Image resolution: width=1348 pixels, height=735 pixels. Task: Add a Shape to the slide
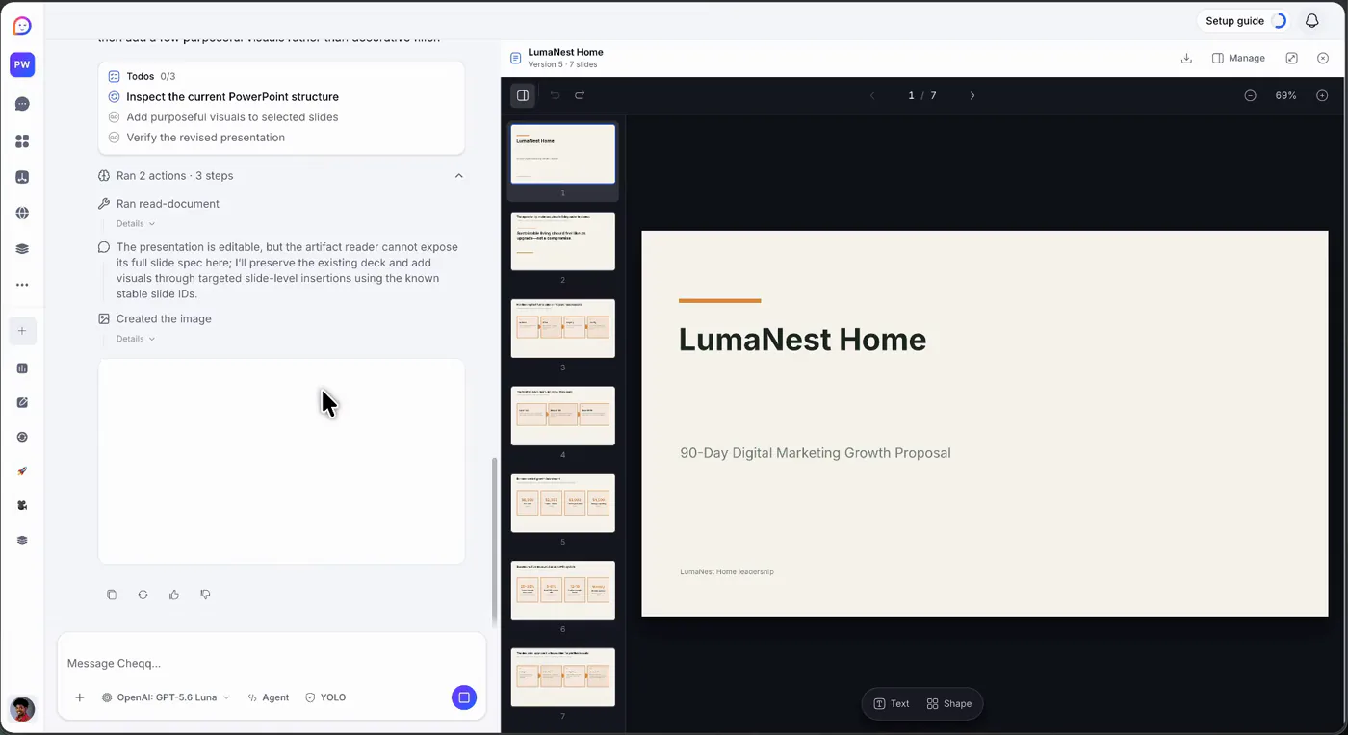949,704
